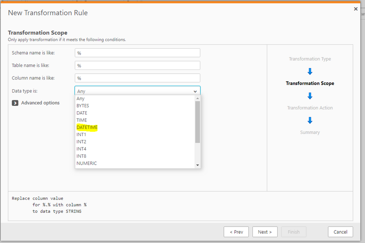Open the Data type dropdown chevron
Image resolution: width=365 pixels, height=243 pixels.
(x=195, y=91)
